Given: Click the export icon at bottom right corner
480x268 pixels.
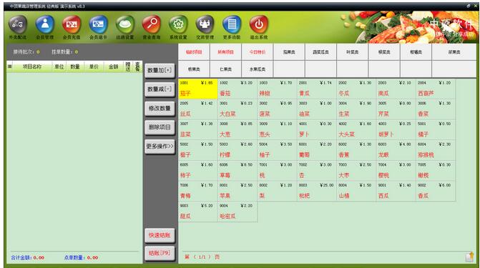Looking at the screenshot, I should click(x=469, y=257).
